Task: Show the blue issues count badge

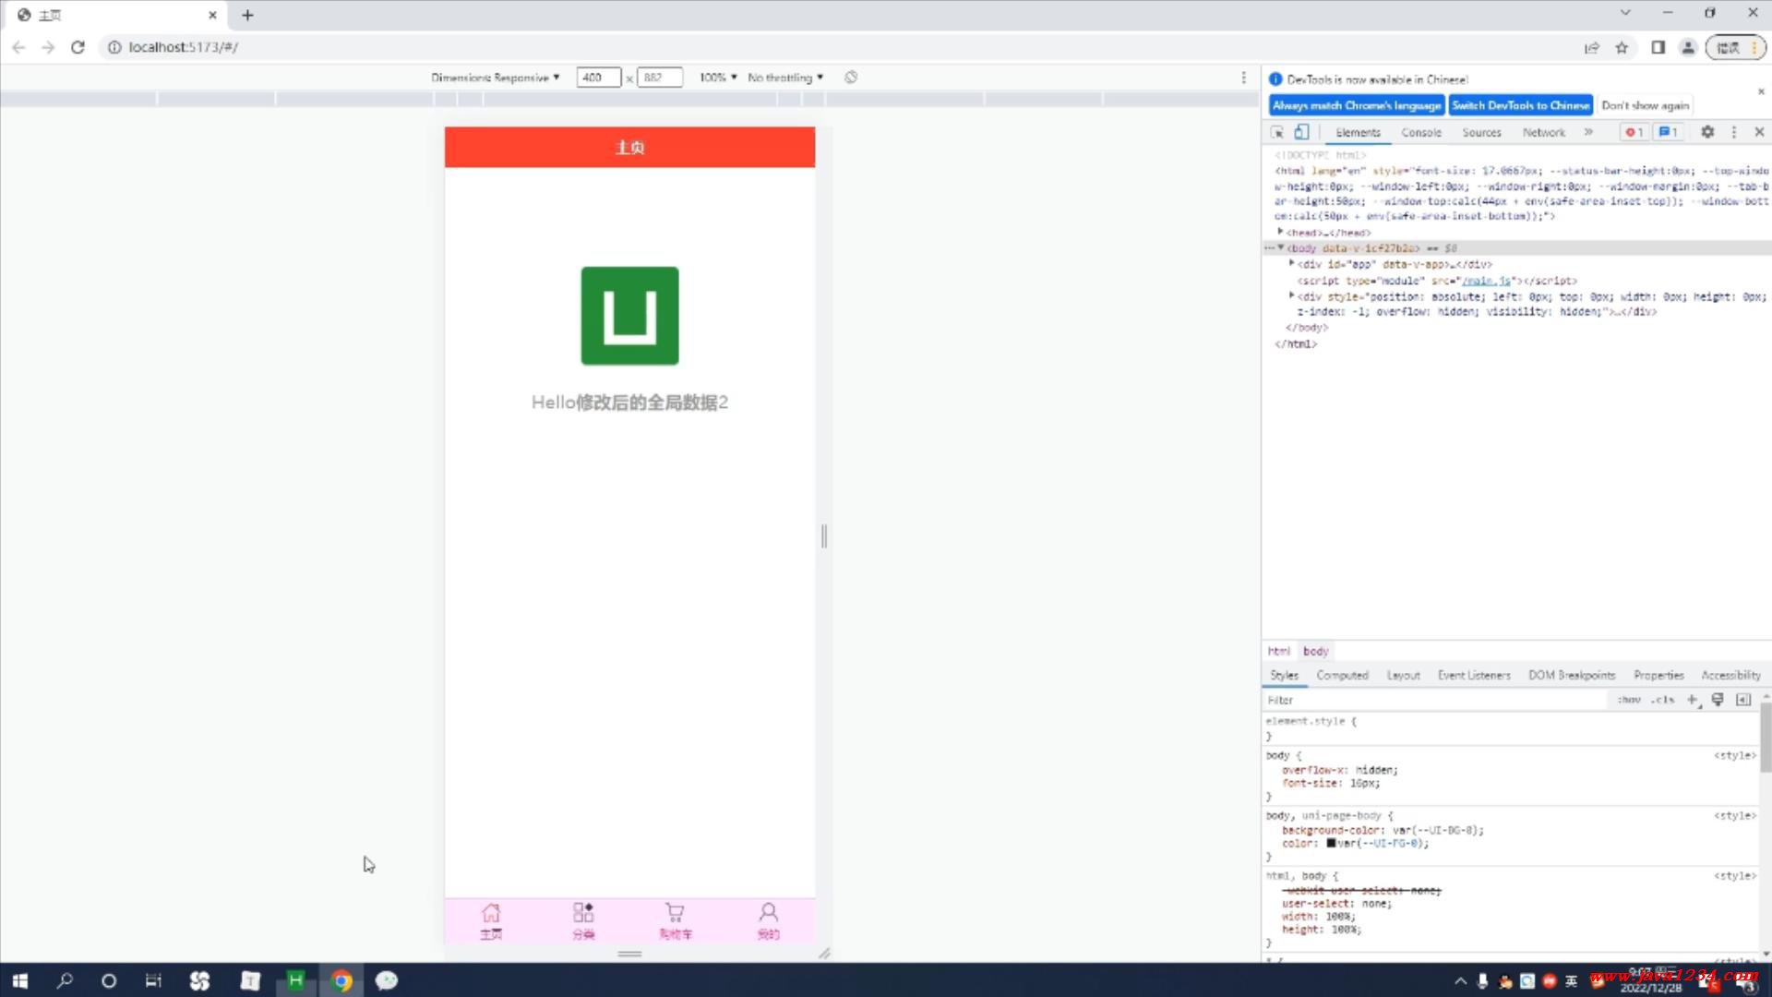Action: click(x=1669, y=132)
